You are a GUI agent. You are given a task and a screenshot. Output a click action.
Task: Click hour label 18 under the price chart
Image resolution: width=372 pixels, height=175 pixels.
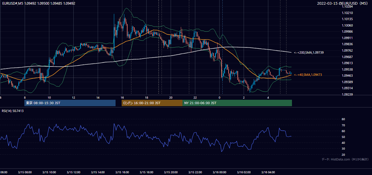point(147,97)
